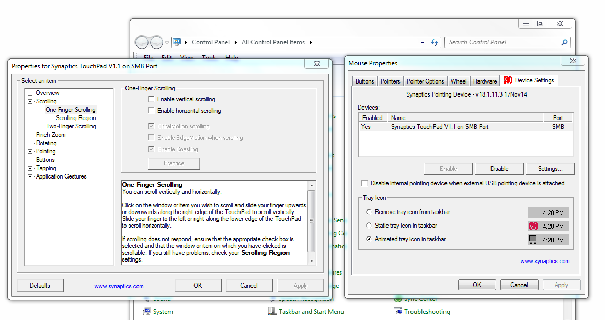Click description scrollbar down arrow
This screenshot has height=320, width=605.
[x=311, y=260]
